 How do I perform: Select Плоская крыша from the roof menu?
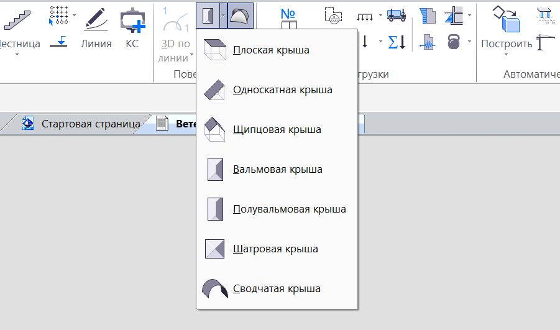pos(271,50)
